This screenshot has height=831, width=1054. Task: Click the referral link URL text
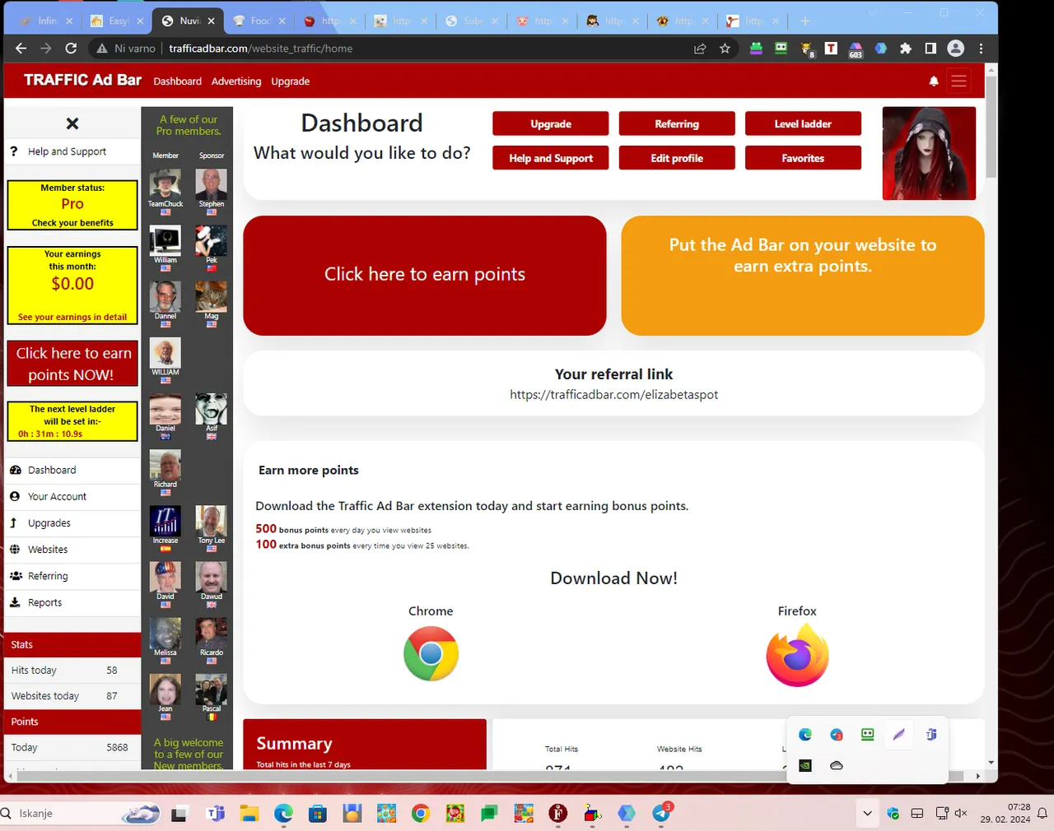click(613, 395)
